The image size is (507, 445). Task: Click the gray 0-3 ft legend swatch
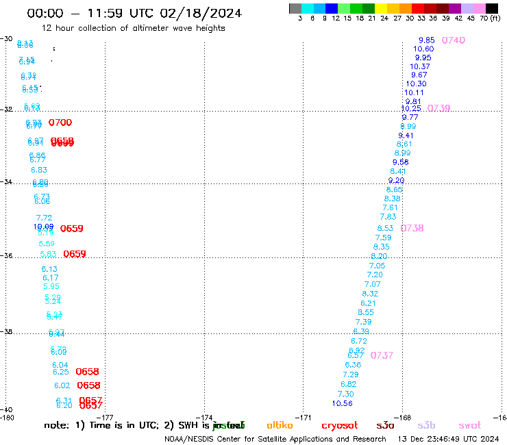point(295,8)
